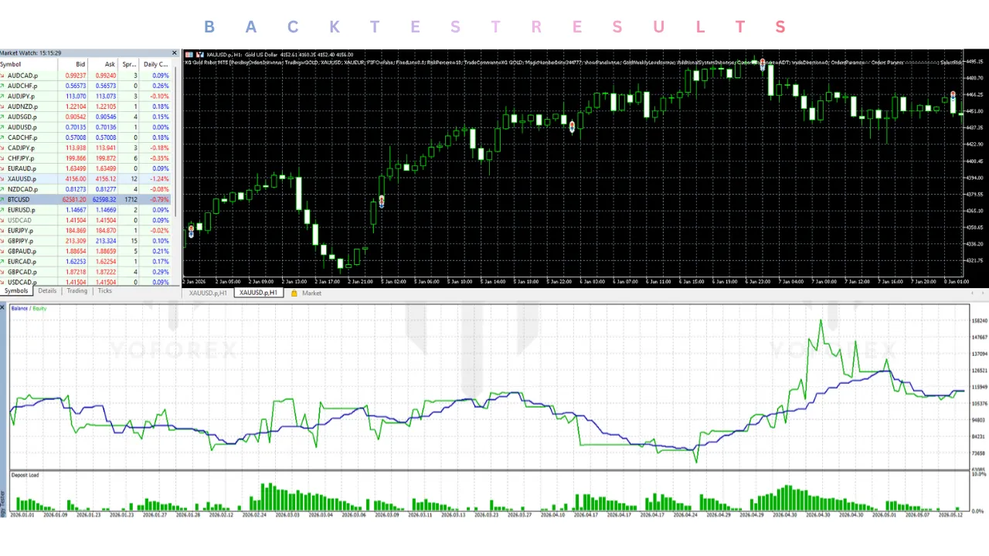Sort by the Spr... spread column header
Viewport: 989px width, 556px height.
[x=129, y=65]
